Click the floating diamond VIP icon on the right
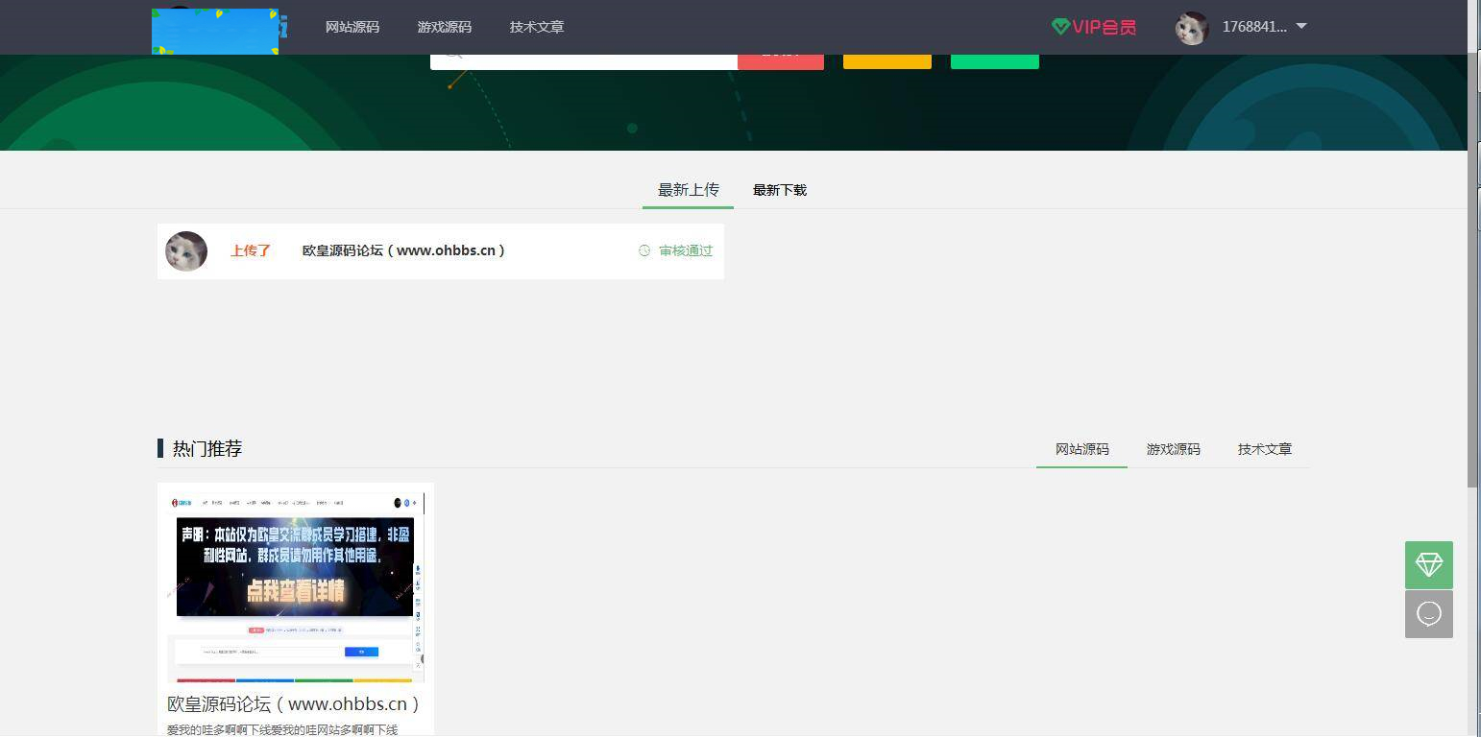Screen dimensions: 1481x737 1428,565
